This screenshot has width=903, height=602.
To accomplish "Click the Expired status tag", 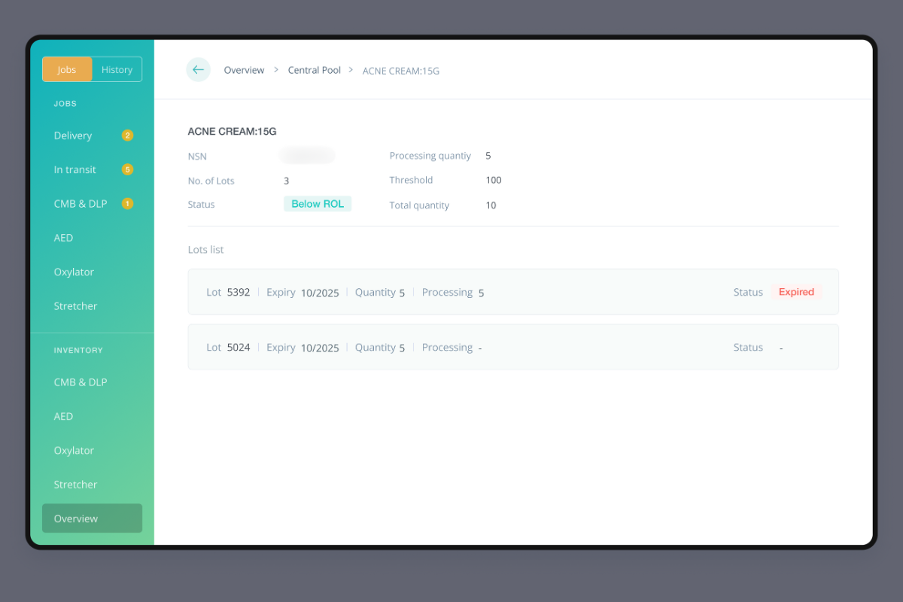I will pos(796,292).
